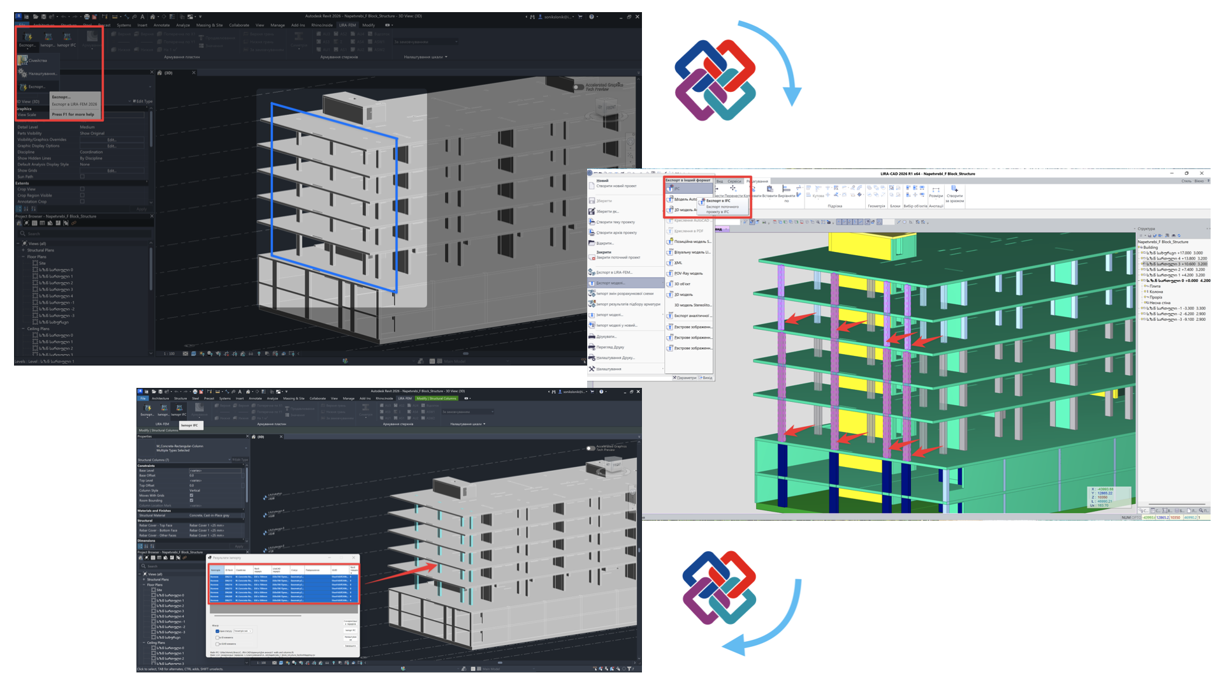This screenshot has width=1224, height=689.
Task: Click horizontal scrollbar under import results table
Action: (x=258, y=616)
